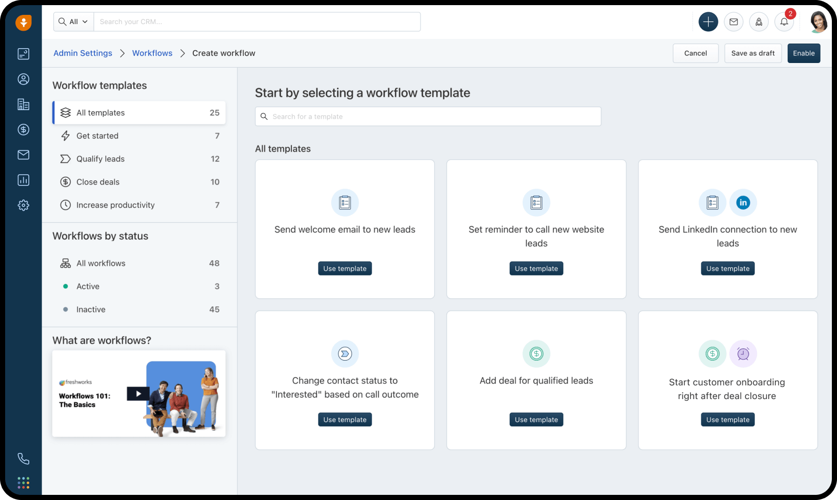The width and height of the screenshot is (837, 500).
Task: Open the user profile avatar menu
Action: [818, 22]
